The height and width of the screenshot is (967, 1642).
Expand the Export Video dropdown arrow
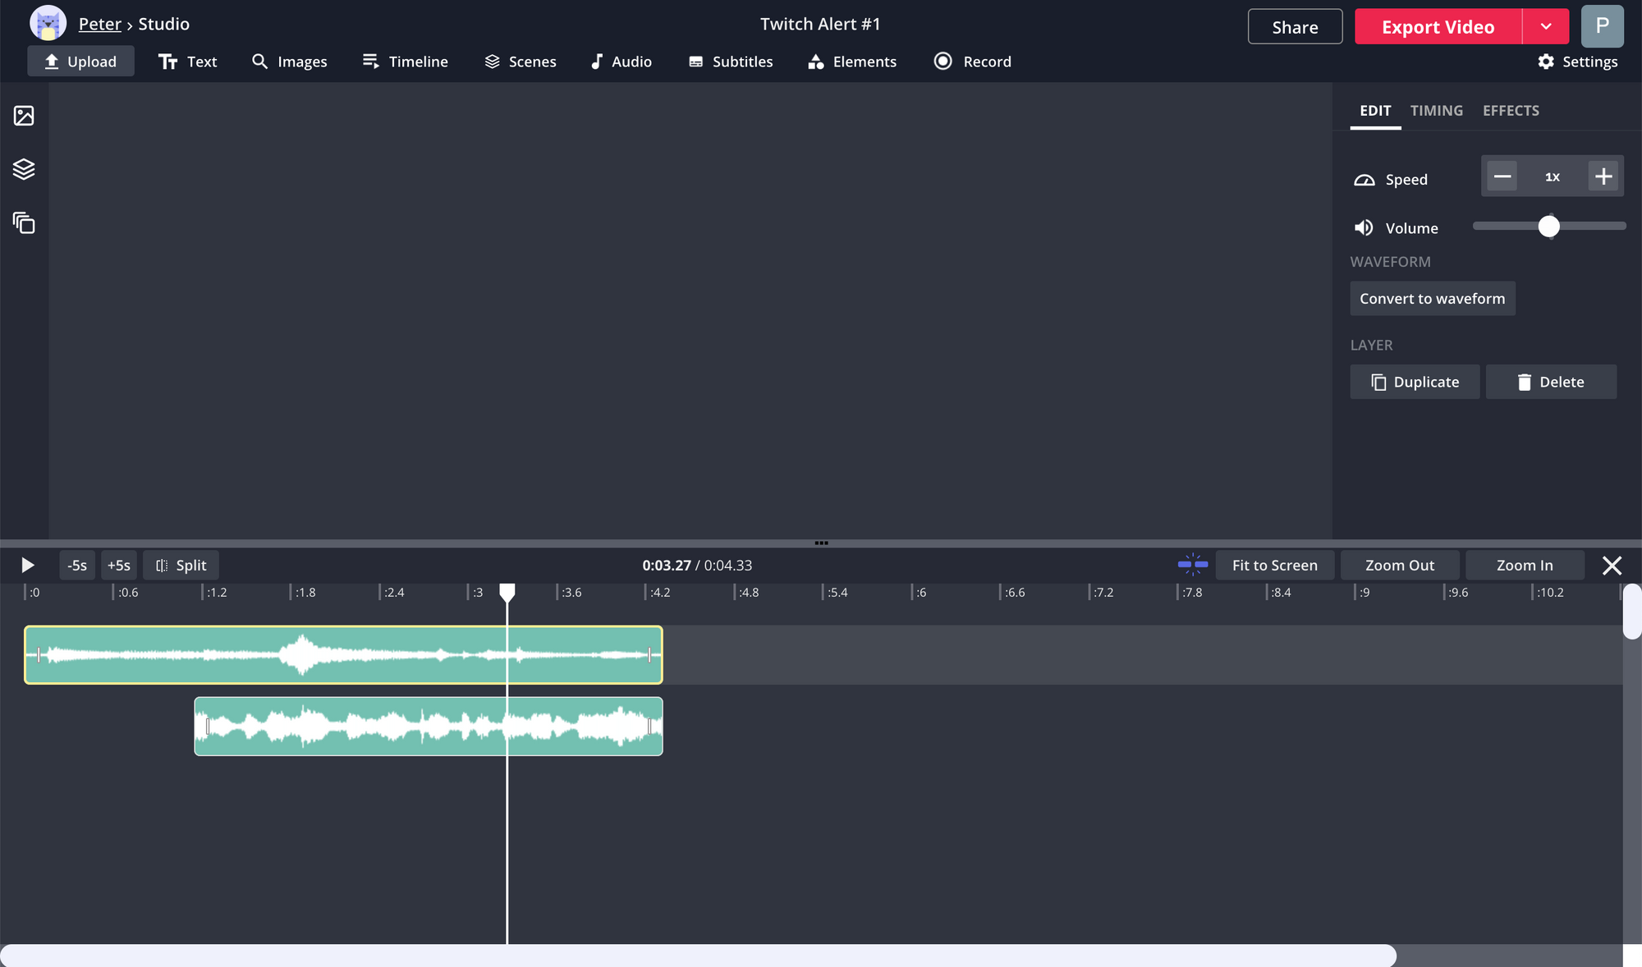[x=1546, y=27]
